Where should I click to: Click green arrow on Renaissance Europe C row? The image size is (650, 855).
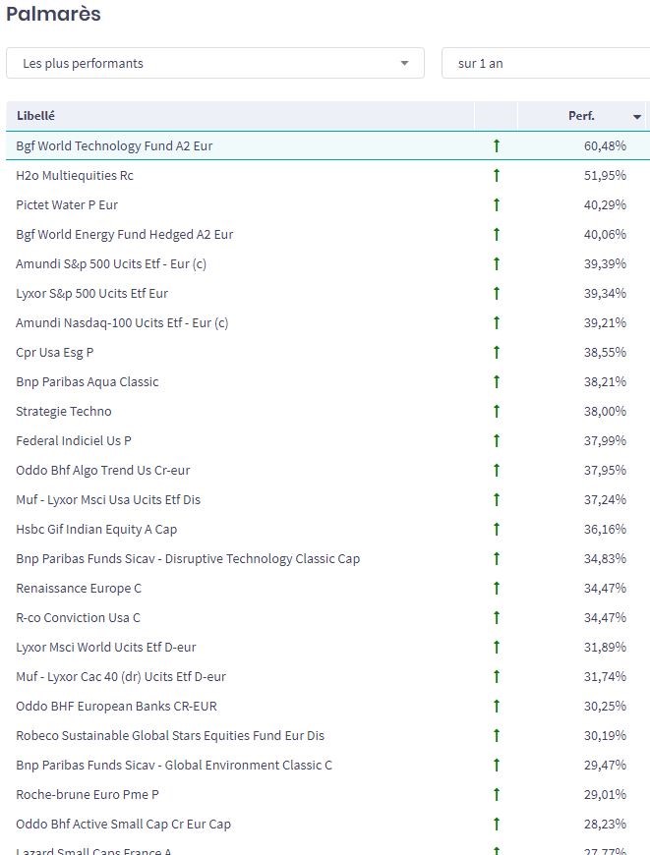(x=497, y=588)
